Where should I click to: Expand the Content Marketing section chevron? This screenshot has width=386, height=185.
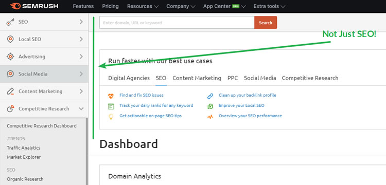(81, 91)
